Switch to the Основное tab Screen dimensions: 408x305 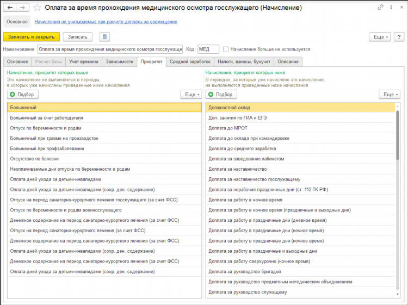click(x=17, y=61)
